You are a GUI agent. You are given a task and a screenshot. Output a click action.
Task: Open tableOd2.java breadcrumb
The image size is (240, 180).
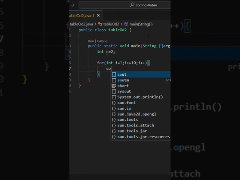click(81, 24)
